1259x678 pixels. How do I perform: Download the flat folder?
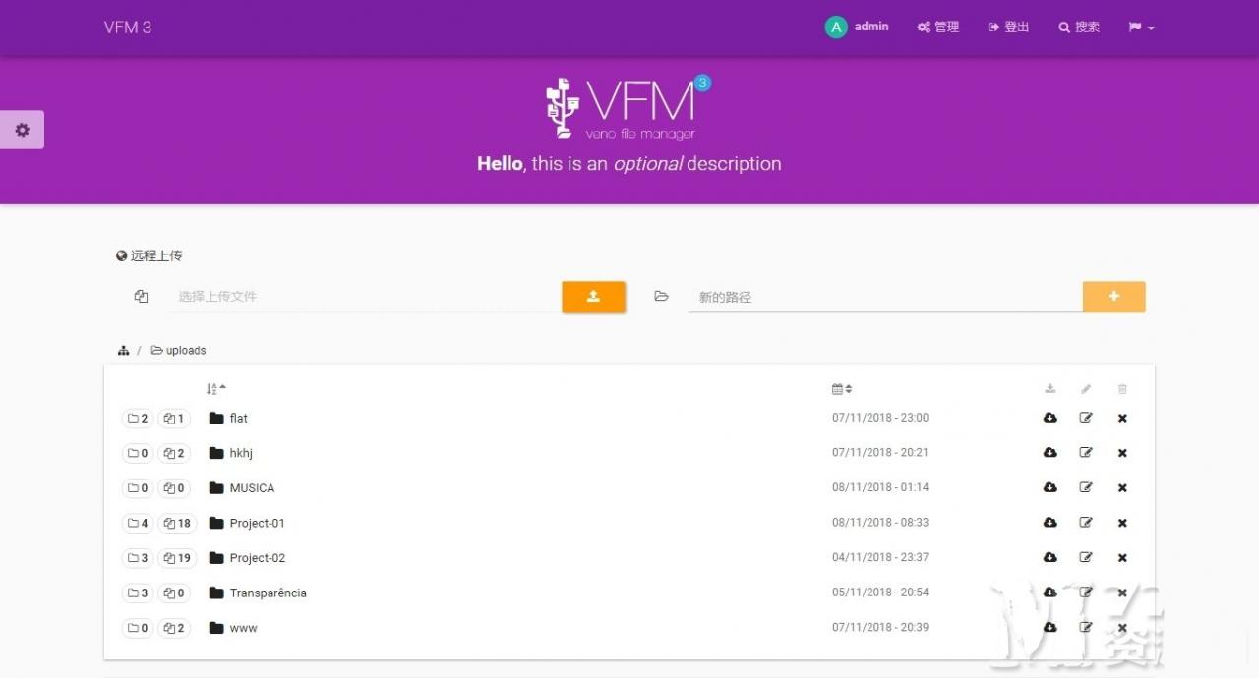pyautogui.click(x=1049, y=418)
